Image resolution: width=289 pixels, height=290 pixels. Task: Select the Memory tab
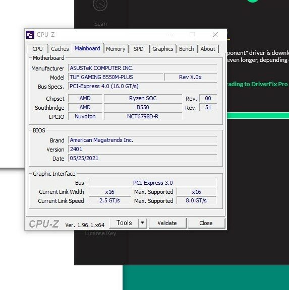tap(115, 49)
